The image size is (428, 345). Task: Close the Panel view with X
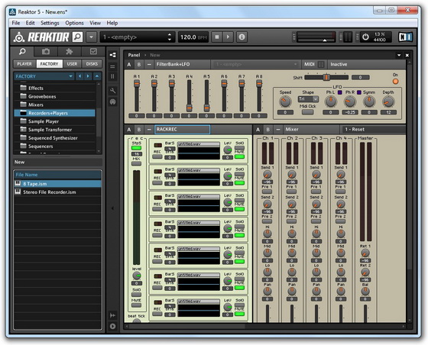pyautogui.click(x=407, y=55)
